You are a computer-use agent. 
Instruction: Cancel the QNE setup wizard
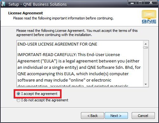click(143, 116)
